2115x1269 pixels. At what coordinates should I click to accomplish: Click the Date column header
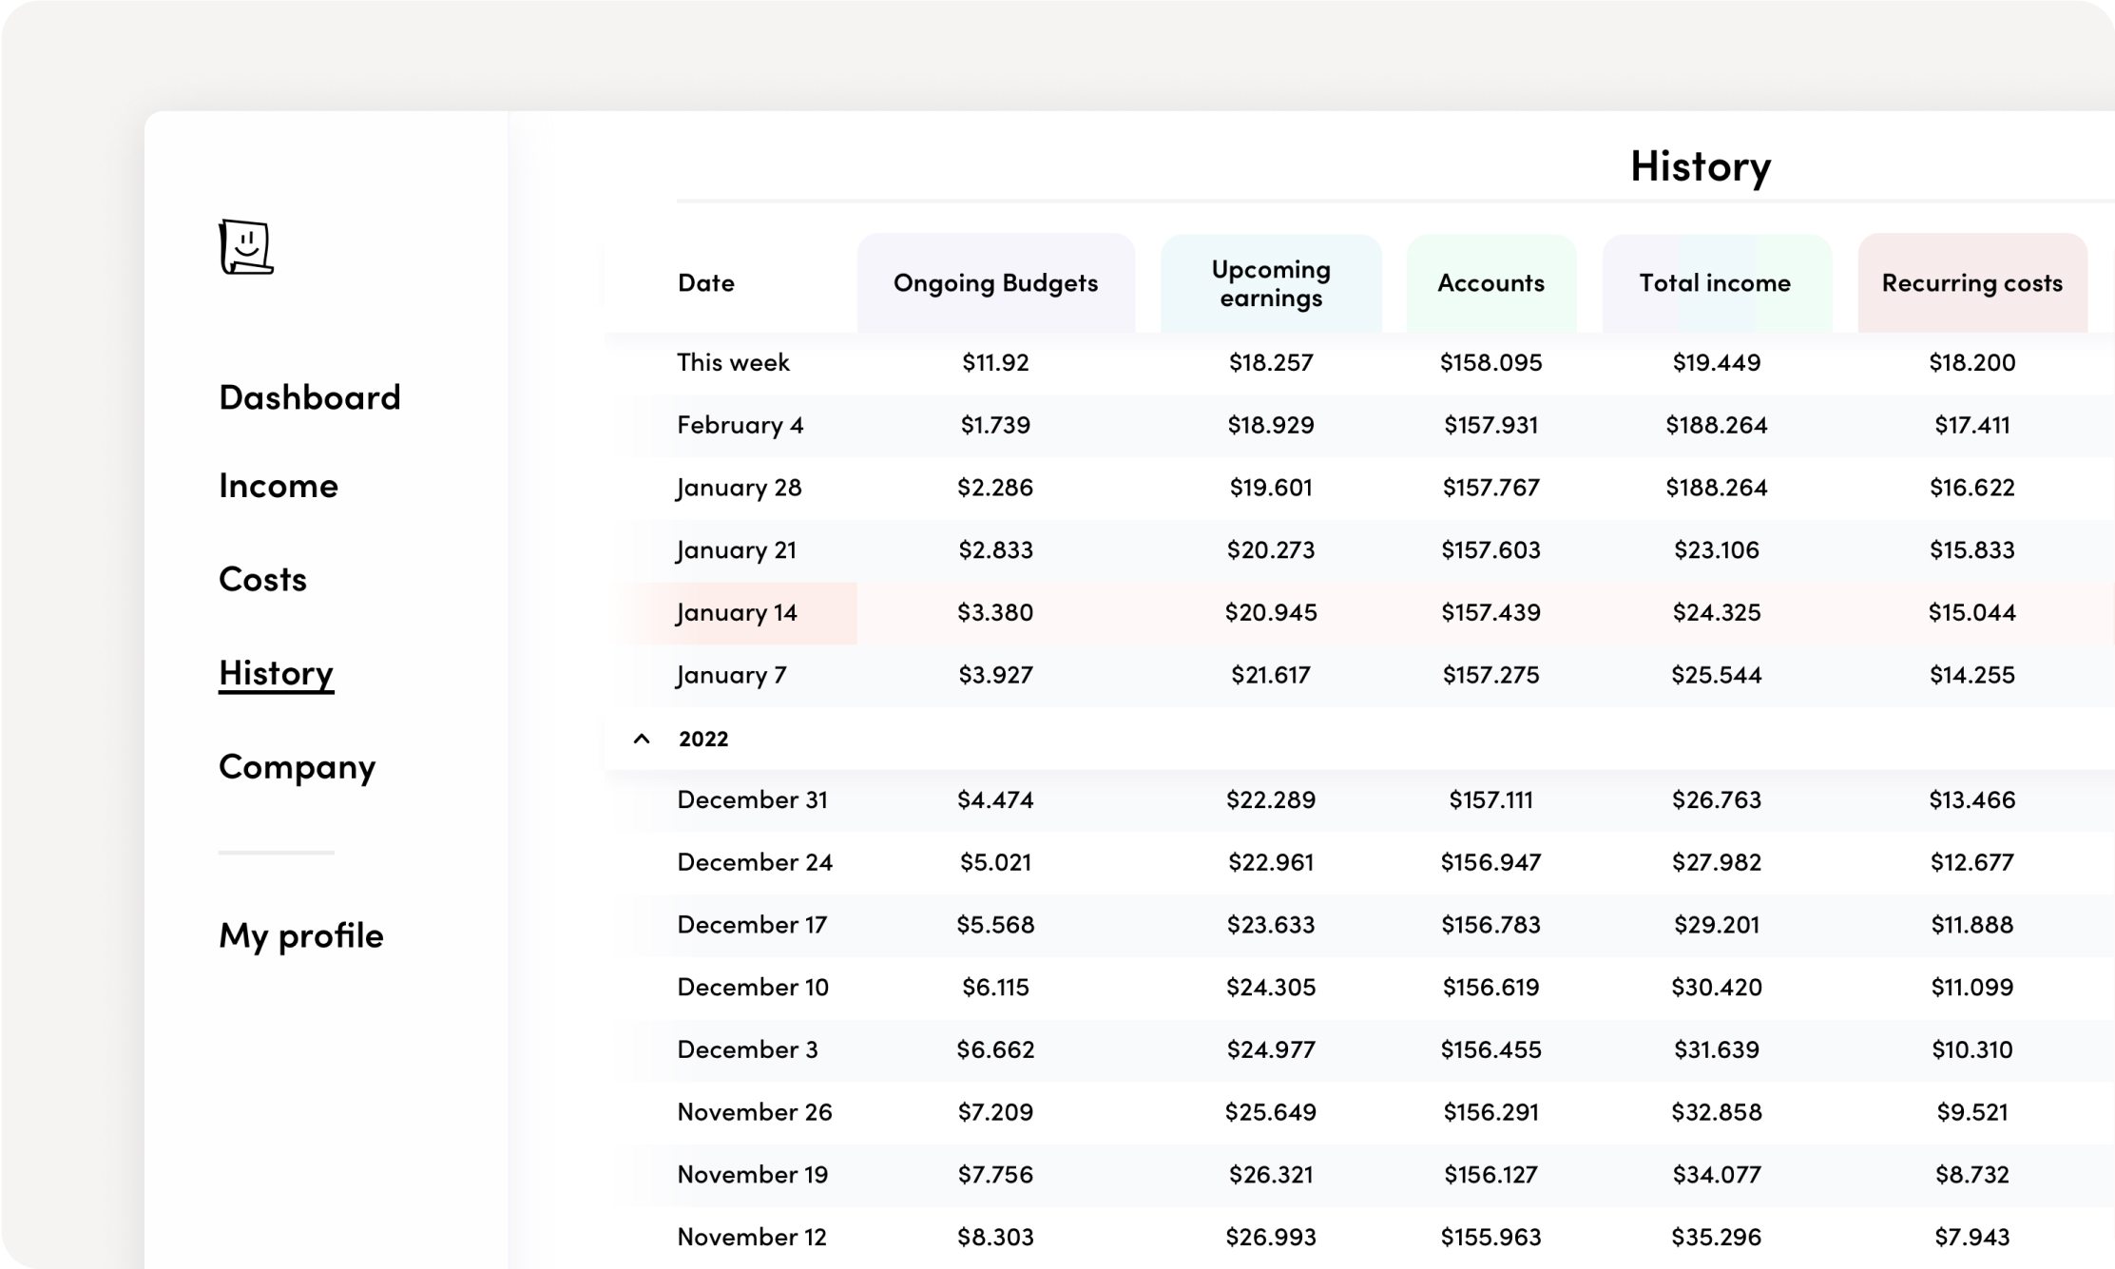pyautogui.click(x=706, y=282)
